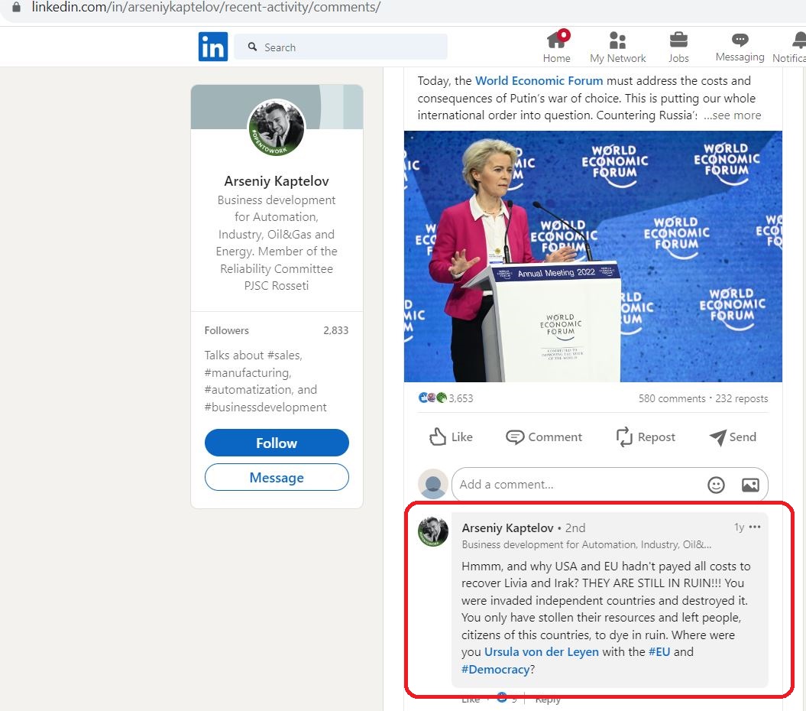Image resolution: width=806 pixels, height=711 pixels.
Task: Click the comment headline Business development for Automation
Action: tap(587, 544)
